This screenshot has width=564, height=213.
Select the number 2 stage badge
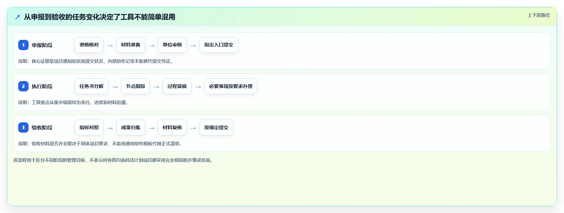[x=23, y=86]
